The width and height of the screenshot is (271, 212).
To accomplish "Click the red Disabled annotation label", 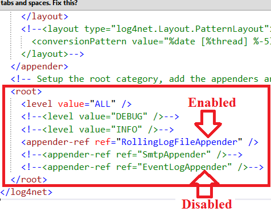I will [207, 204].
